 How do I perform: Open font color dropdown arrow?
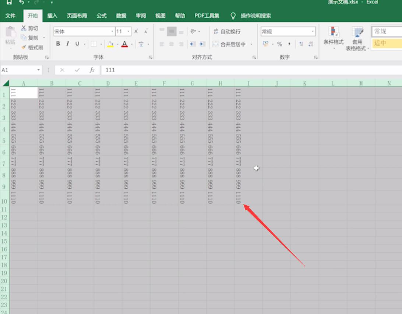[132, 44]
